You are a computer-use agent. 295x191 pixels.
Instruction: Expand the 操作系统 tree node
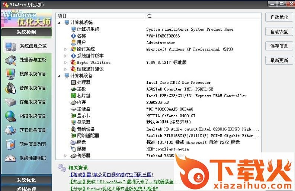coord(65,49)
